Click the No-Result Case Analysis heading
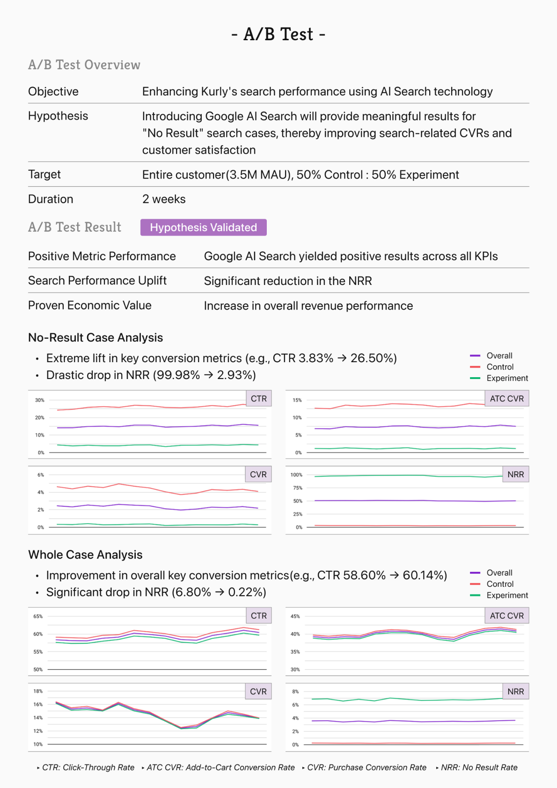Image resolution: width=557 pixels, height=788 pixels. (x=95, y=337)
